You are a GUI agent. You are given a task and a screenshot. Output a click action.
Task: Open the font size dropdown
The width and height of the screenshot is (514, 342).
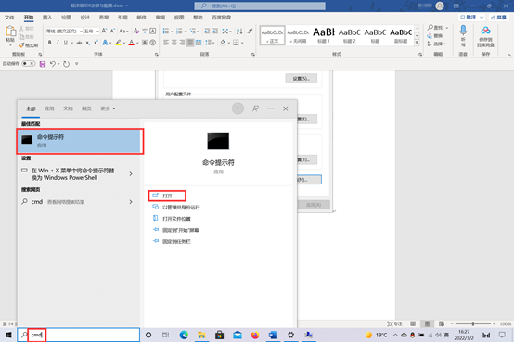click(x=97, y=32)
